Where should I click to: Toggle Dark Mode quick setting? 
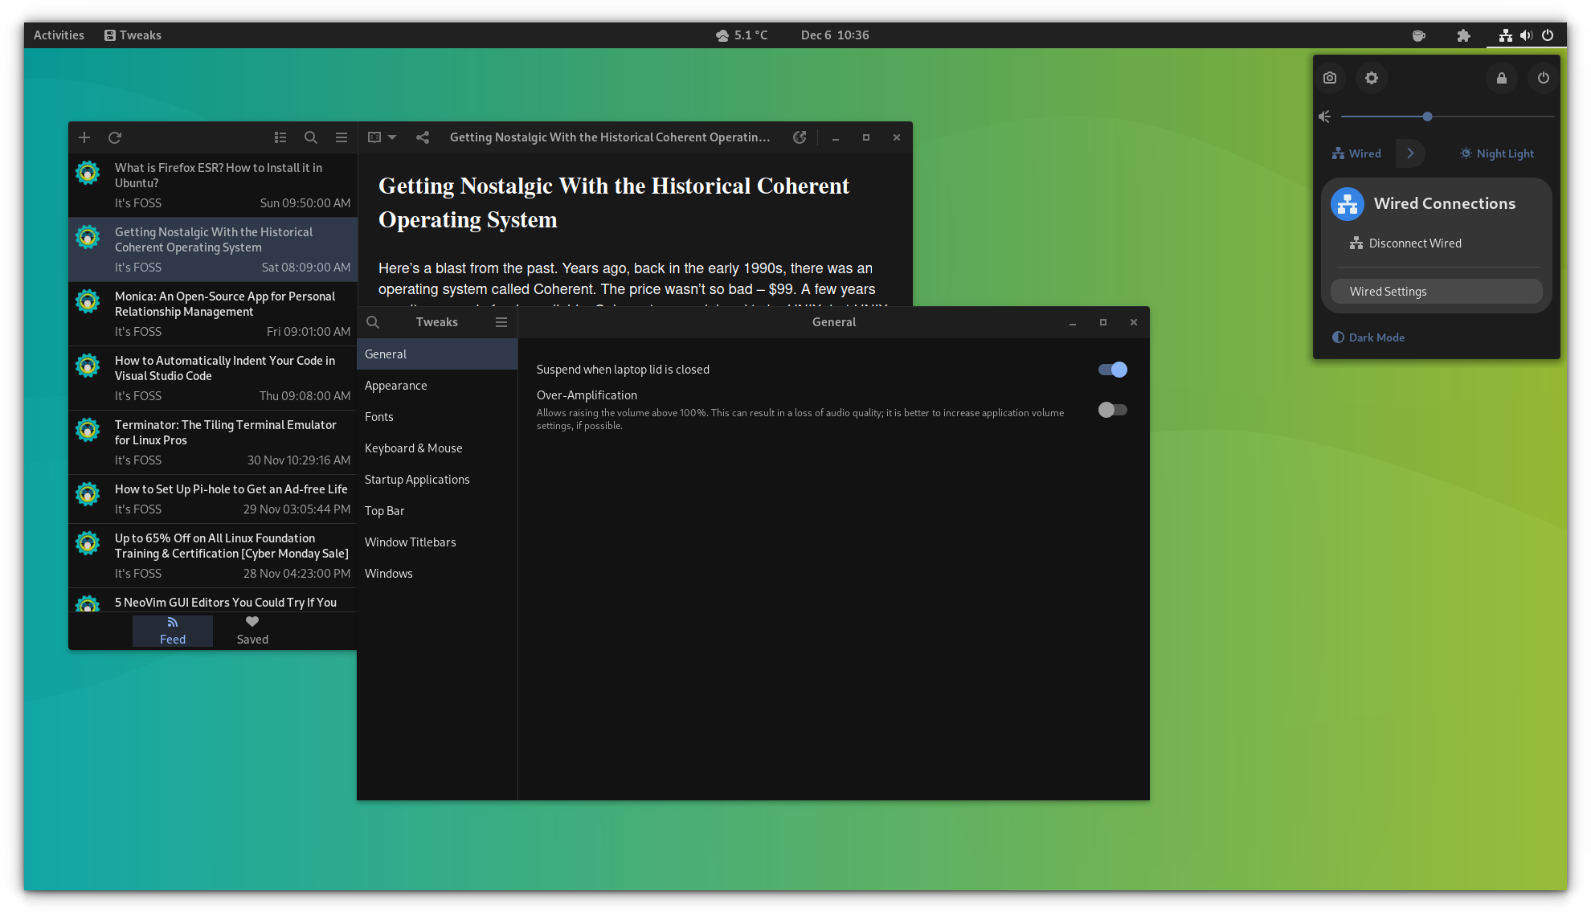tap(1368, 337)
